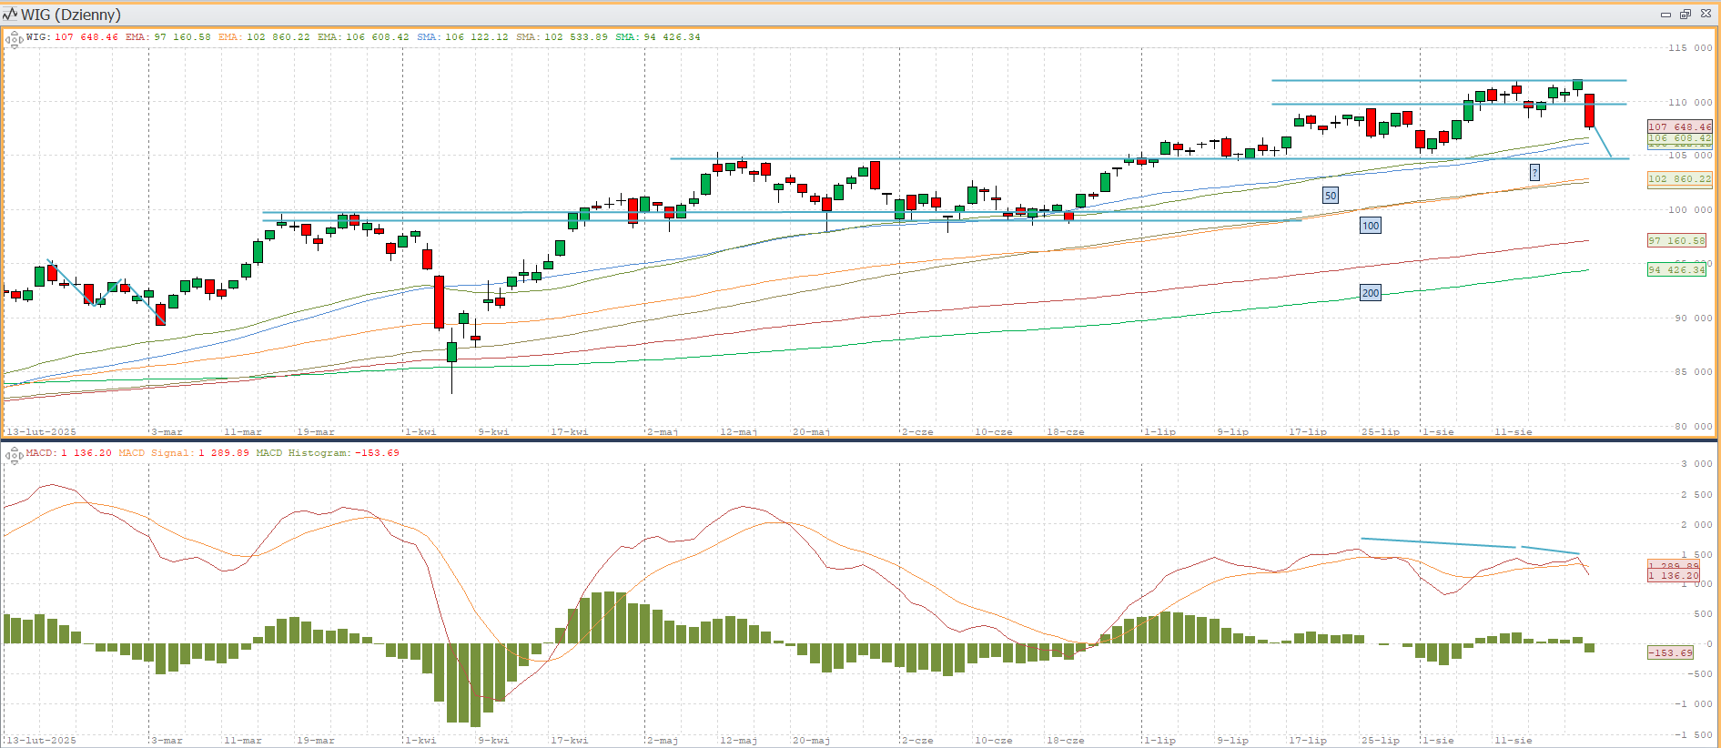Click the -153.69 histogram value tag
Screen dimensions: 1721x748
point(1670,652)
